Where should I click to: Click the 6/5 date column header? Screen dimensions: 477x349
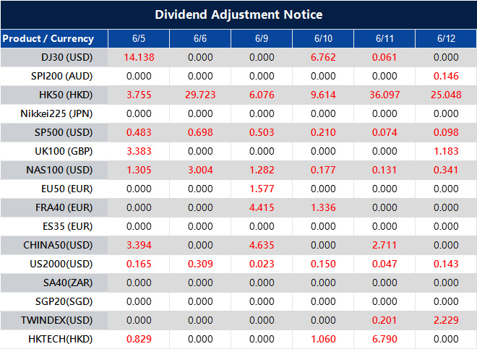(x=139, y=38)
